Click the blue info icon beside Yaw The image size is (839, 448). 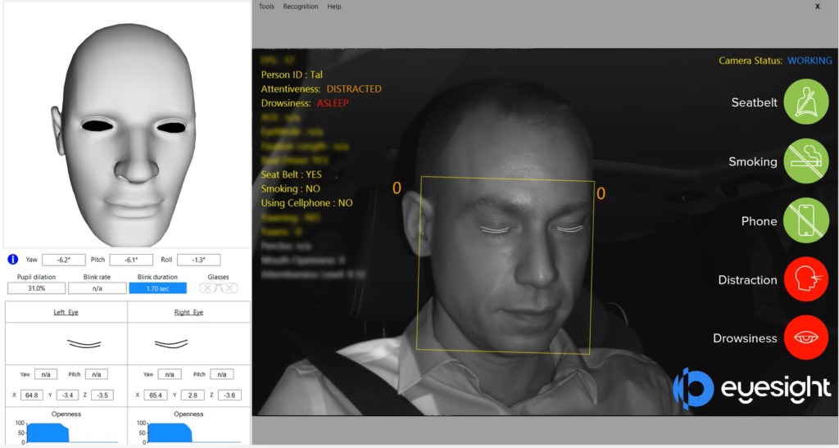pos(13,260)
